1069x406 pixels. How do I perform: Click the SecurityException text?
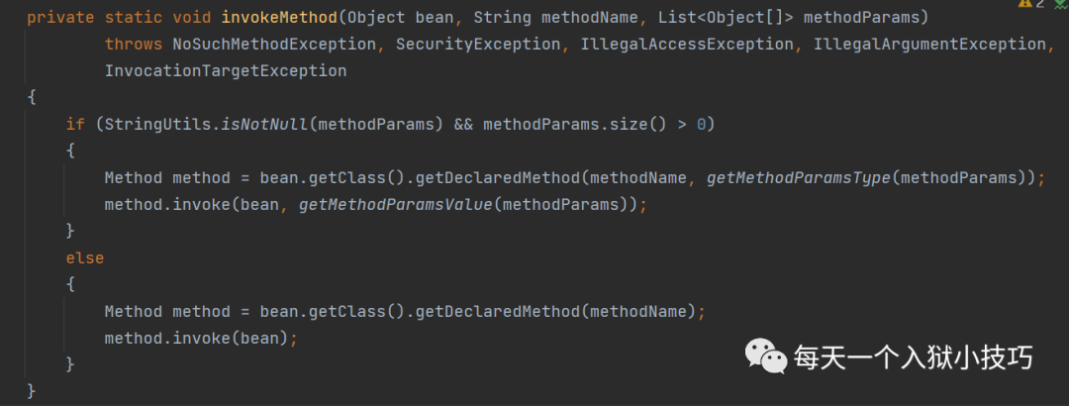click(x=479, y=45)
